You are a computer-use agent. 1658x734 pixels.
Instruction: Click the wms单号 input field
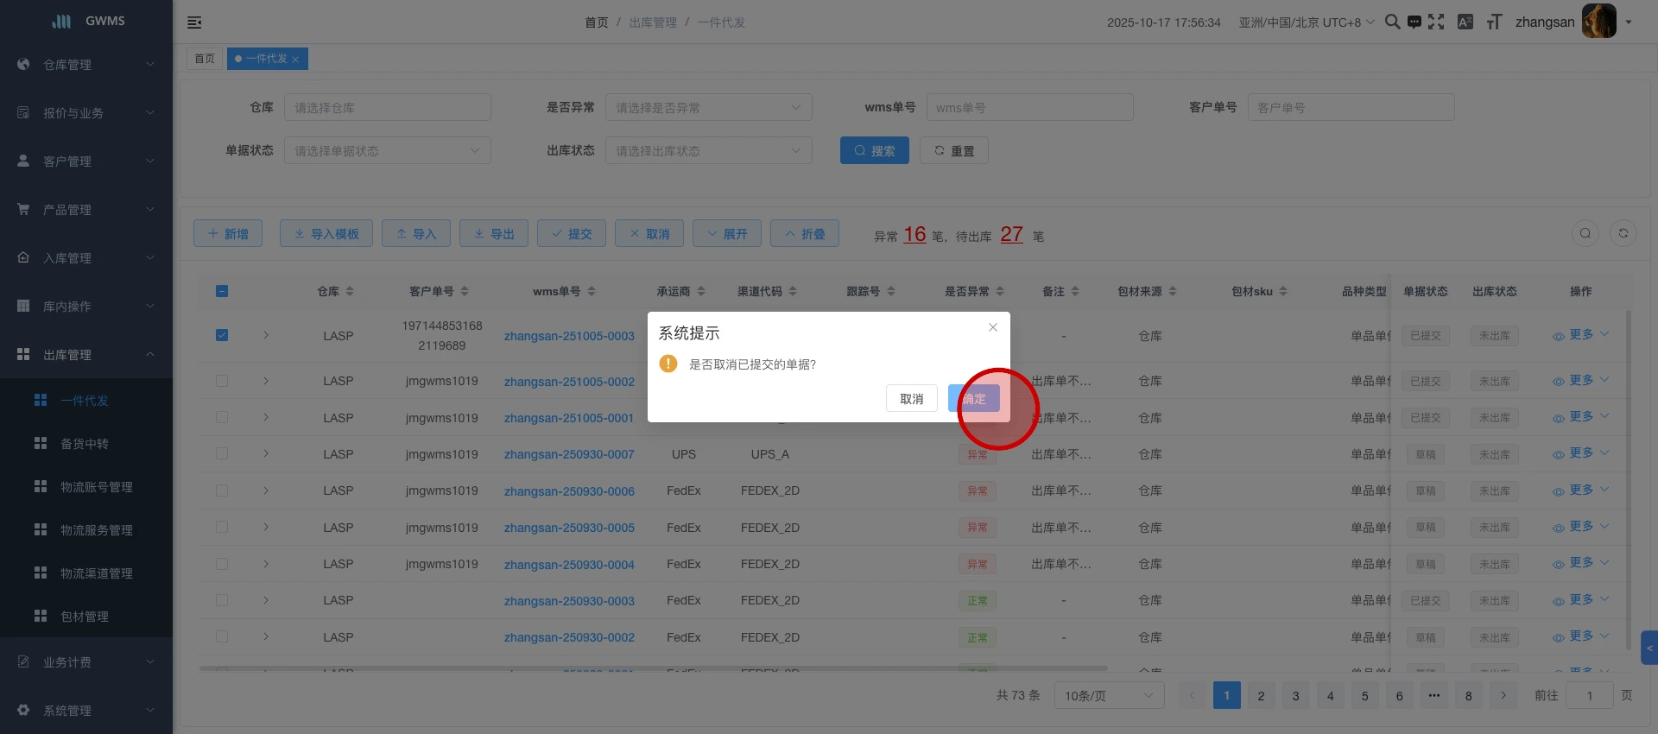tap(1029, 108)
